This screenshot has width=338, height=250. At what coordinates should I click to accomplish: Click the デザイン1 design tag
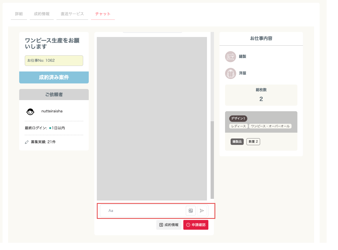click(x=238, y=118)
